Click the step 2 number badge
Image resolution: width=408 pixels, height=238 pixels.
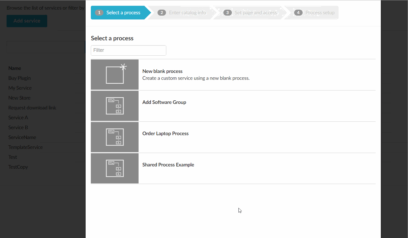pyautogui.click(x=162, y=13)
